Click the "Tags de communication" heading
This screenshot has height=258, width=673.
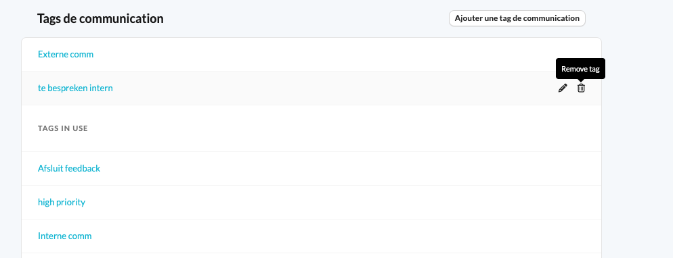(x=100, y=19)
